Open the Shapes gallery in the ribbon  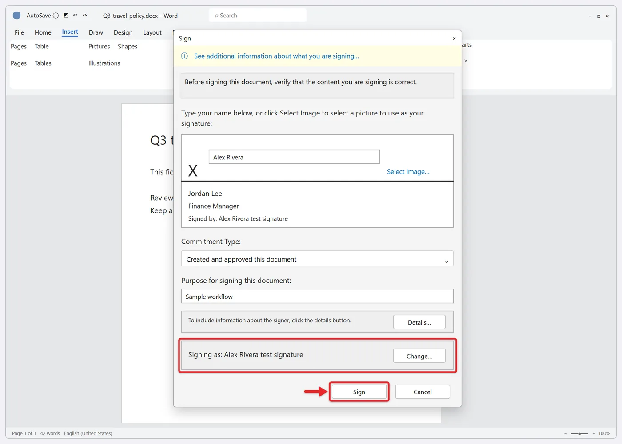pos(128,46)
